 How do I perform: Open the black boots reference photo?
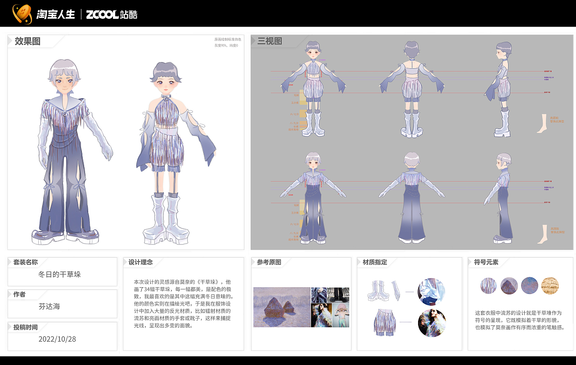(338, 295)
